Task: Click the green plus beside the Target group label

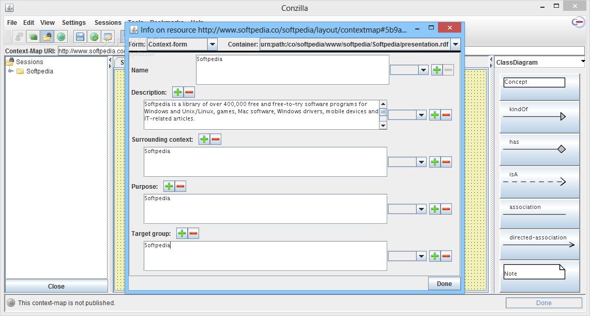Action: click(182, 233)
